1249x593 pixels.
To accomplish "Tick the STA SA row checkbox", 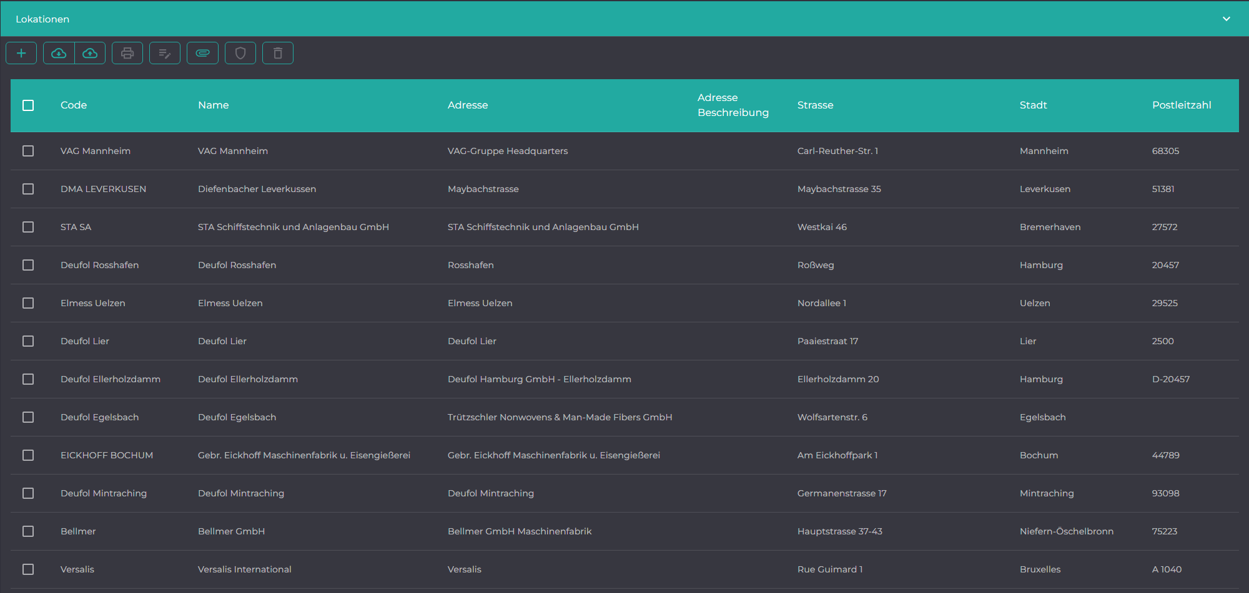I will 28,227.
